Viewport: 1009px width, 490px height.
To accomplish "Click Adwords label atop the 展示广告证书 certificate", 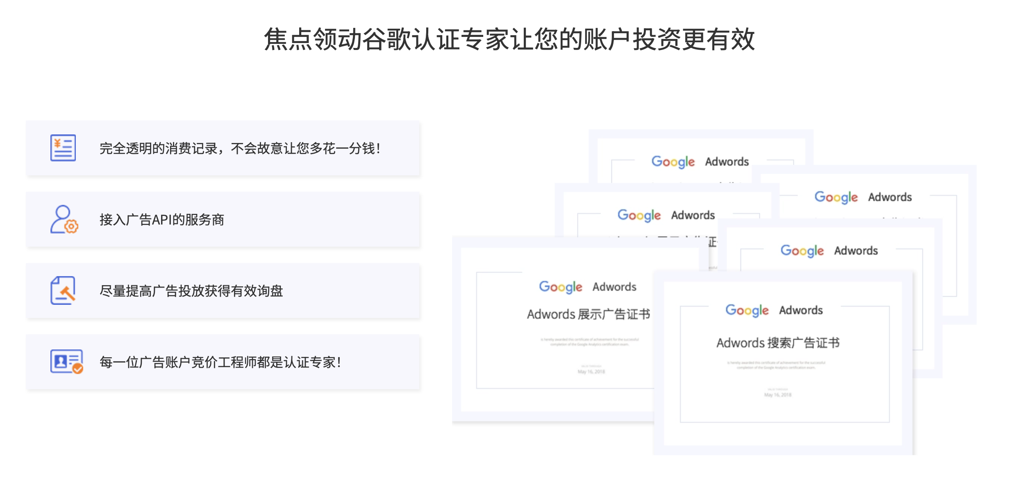I will click(x=614, y=287).
